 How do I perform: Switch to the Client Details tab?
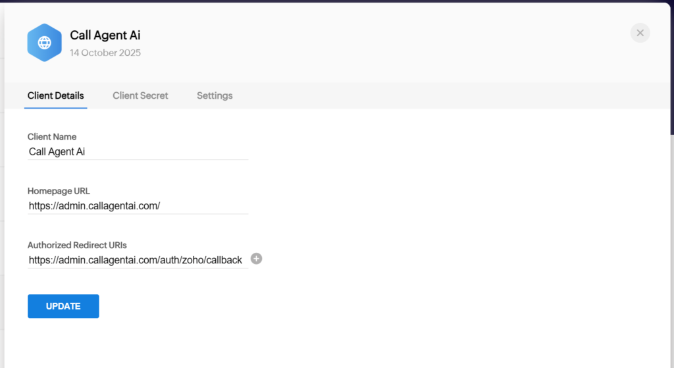[56, 95]
